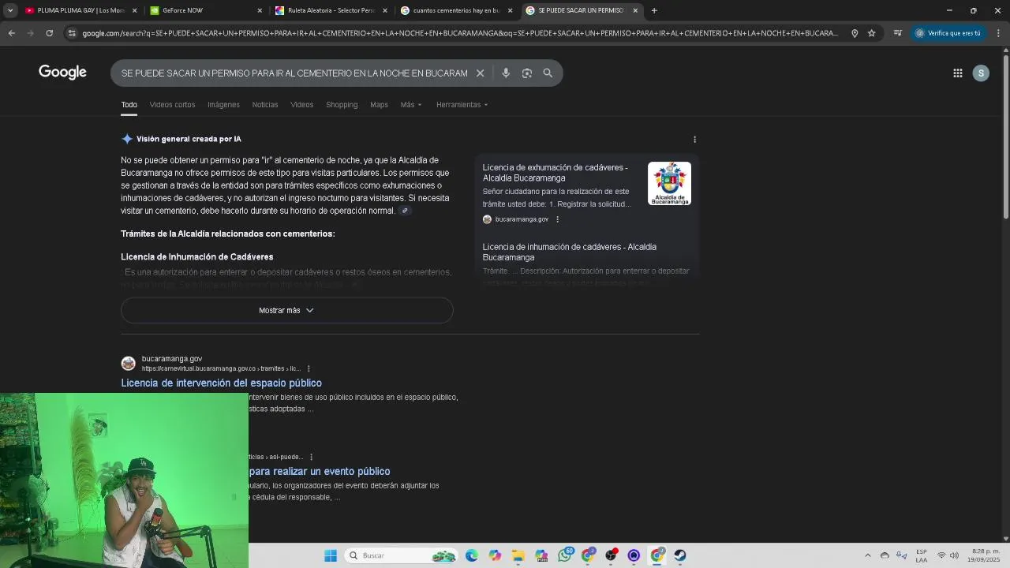
Task: Click "Licencia de Inhumación de Cadáveres" heading
Action: (x=197, y=257)
